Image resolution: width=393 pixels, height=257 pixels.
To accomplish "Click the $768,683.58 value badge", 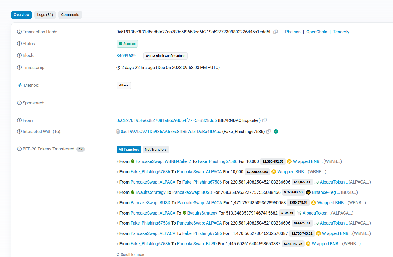I will [293, 192].
